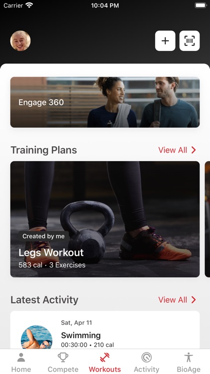Peek the next training plan card edge
The height and width of the screenshot is (374, 210).
coord(207,219)
